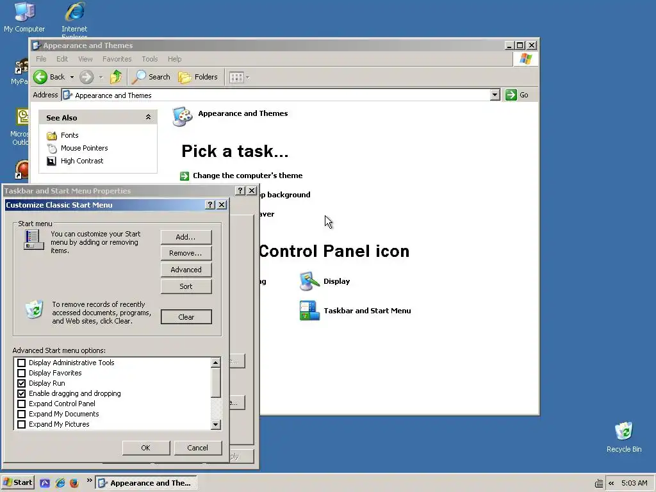Open the Address bar dropdown
656x492 pixels.
point(495,95)
